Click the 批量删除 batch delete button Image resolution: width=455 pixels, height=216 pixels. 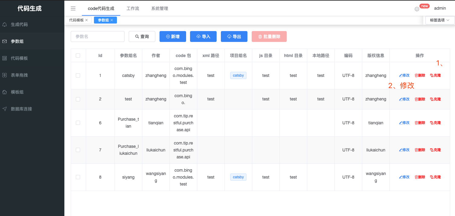[x=269, y=37]
